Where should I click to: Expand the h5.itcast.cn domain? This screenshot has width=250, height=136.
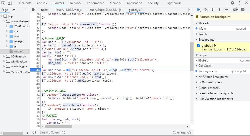pos(4,56)
